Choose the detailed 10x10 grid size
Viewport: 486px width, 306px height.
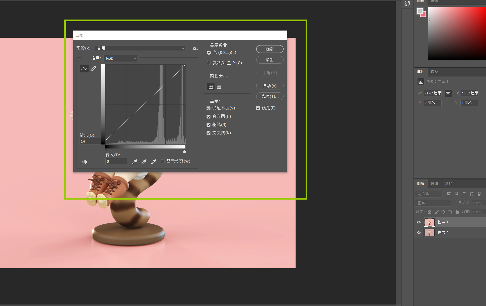click(219, 87)
